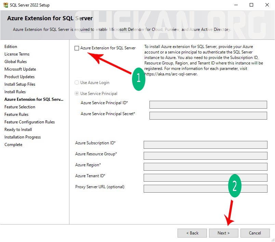
Task: Select License Terms step in sidebar
Action: point(17,54)
